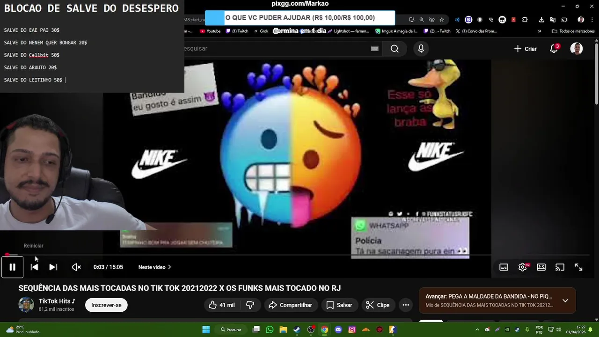Open Discord from taskbar
The height and width of the screenshot is (337, 599).
coord(338,330)
